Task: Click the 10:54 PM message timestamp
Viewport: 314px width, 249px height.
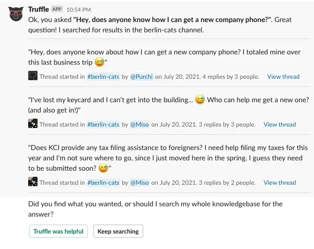Action: 78,9
